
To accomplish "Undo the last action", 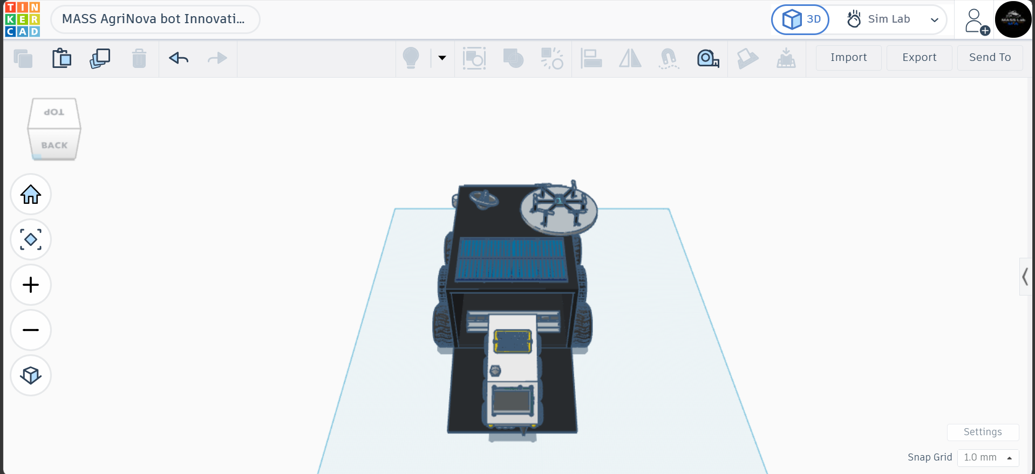I will [179, 58].
